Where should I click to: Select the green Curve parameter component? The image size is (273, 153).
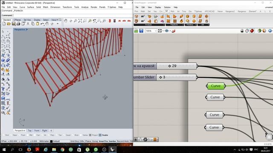[x=216, y=86]
